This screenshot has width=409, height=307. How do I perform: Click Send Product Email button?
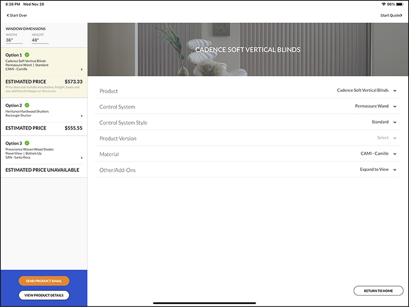pos(44,281)
